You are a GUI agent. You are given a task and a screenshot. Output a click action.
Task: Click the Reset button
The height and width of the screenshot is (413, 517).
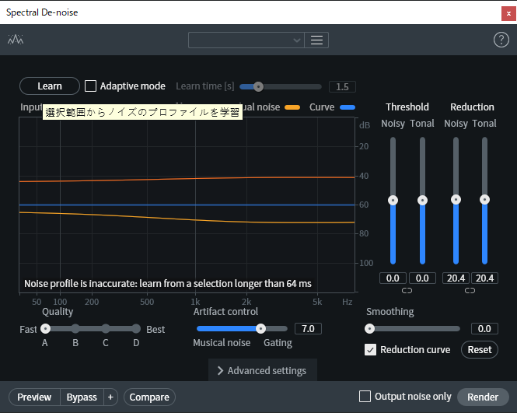pyautogui.click(x=480, y=350)
